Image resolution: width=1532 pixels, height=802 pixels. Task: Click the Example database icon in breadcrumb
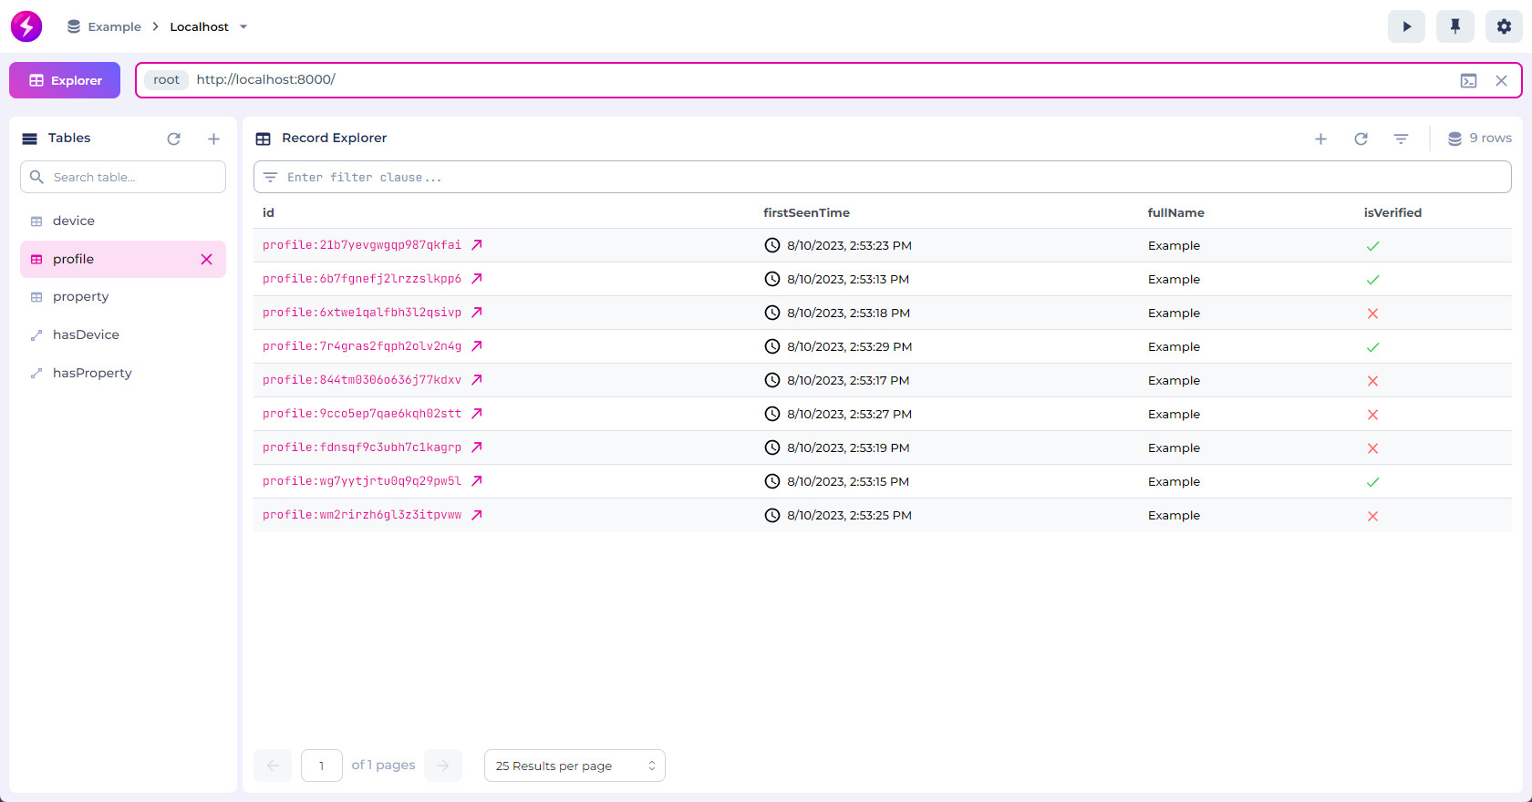pyautogui.click(x=74, y=26)
